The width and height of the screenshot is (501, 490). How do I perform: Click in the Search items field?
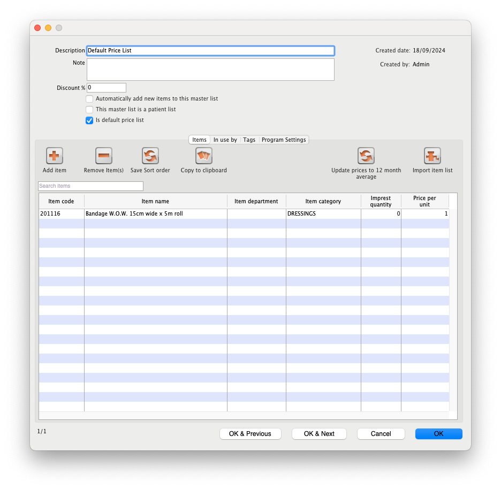(x=90, y=186)
